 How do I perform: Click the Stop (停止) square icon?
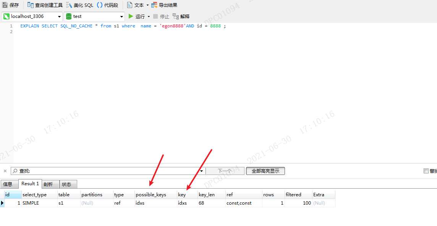click(155, 16)
